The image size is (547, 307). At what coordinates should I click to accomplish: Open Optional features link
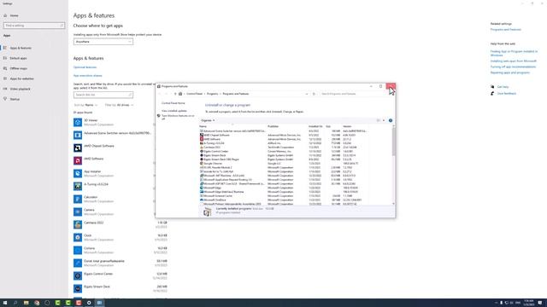click(x=85, y=67)
